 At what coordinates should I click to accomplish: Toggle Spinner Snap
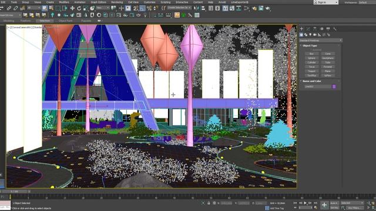(x=156, y=8)
